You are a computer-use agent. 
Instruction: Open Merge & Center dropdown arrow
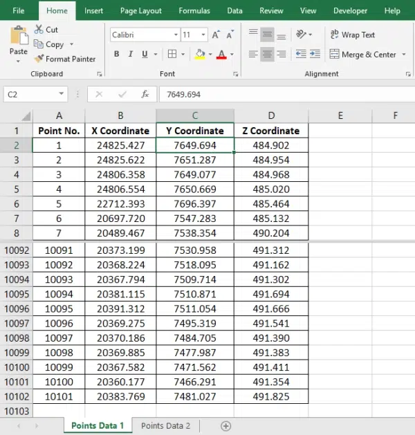click(x=404, y=55)
